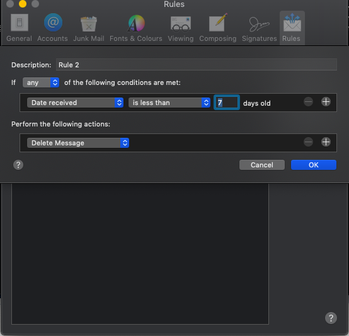Screen dimensions: 349x336
Task: Open the Composing preferences pane
Action: 218,28
